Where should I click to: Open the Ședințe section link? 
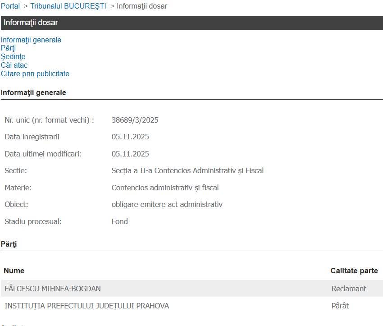pyautogui.click(x=13, y=57)
